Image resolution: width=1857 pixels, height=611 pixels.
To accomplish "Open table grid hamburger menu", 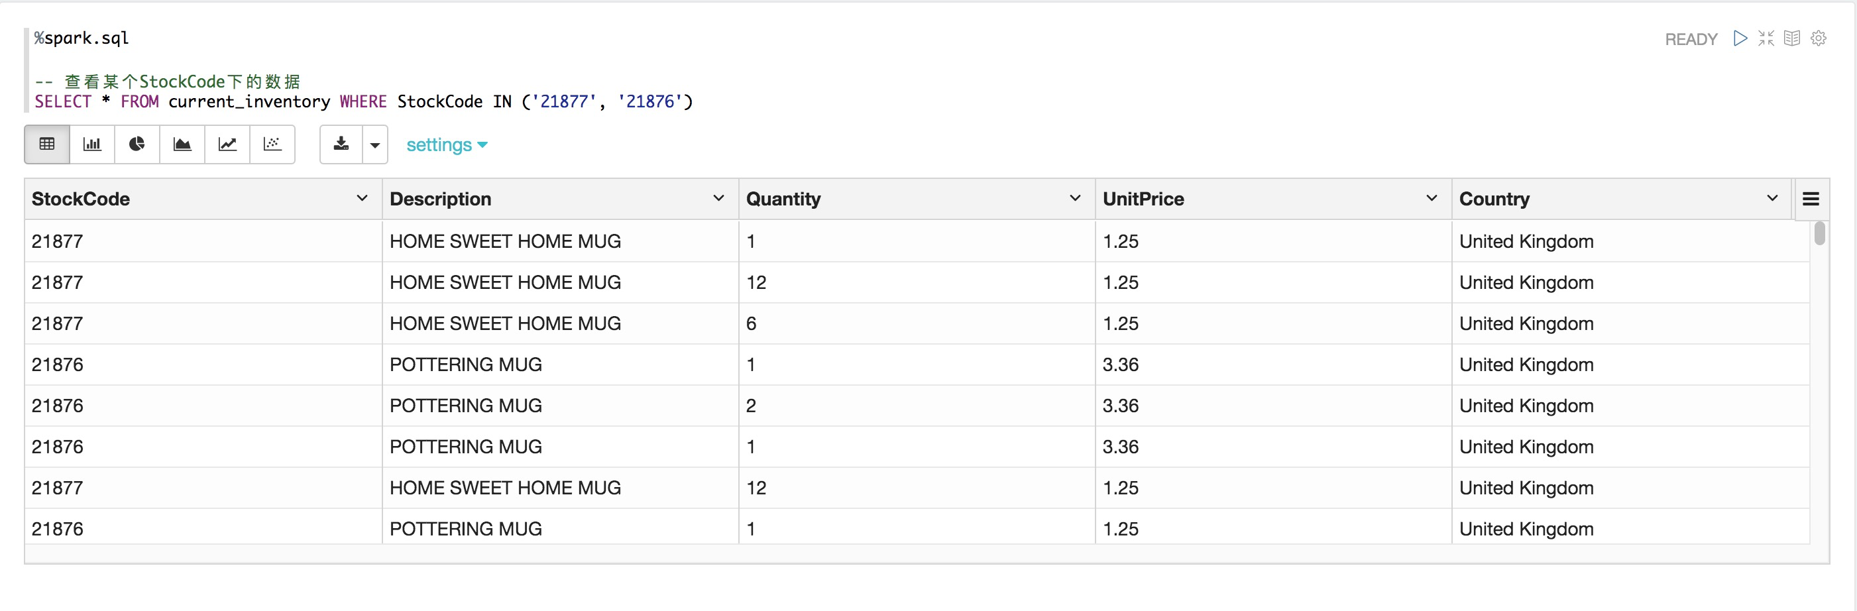I will click(x=1811, y=199).
